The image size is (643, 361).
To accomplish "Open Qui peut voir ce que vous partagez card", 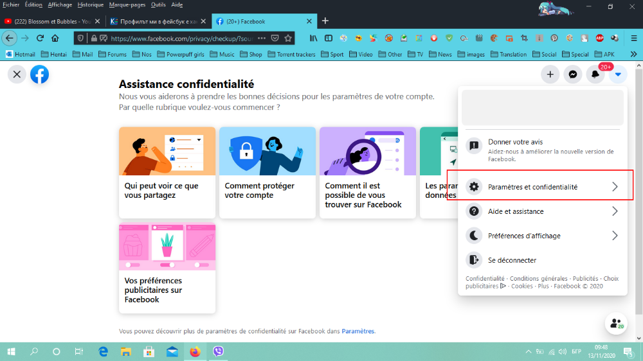I will 167,173.
